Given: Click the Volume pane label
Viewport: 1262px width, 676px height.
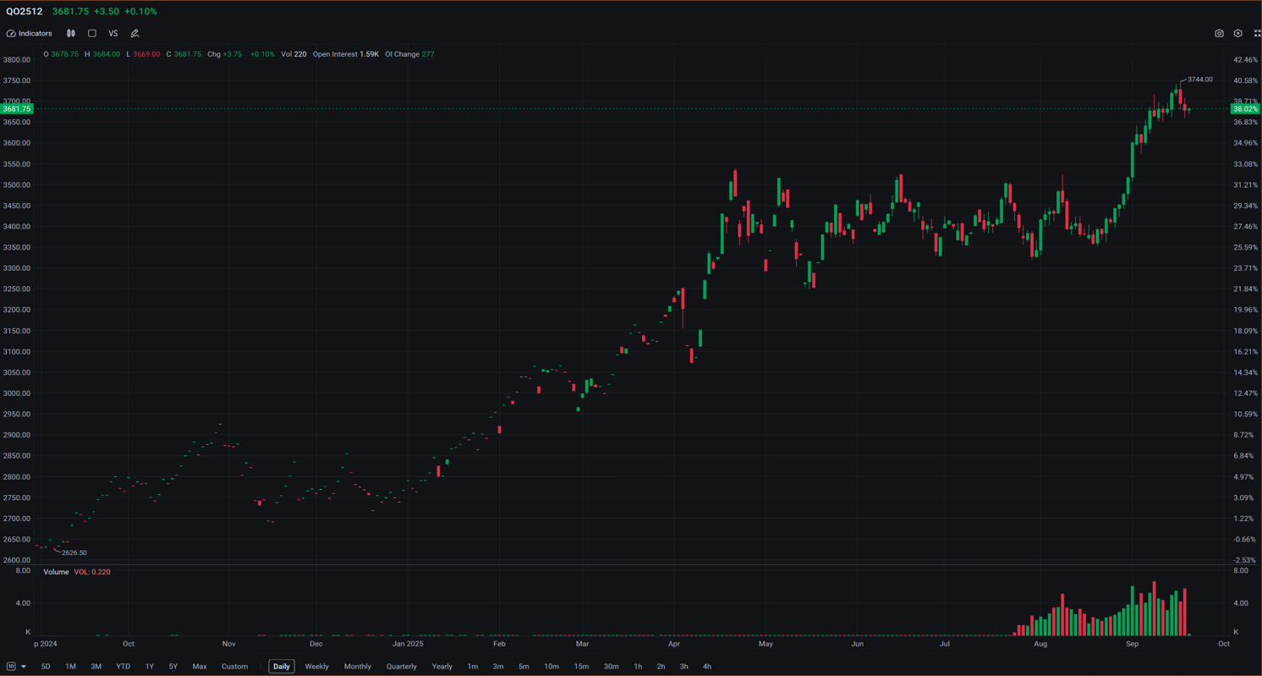Looking at the screenshot, I should (56, 573).
